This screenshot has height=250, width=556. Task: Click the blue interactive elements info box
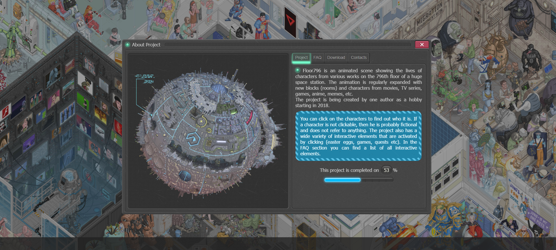point(359,136)
